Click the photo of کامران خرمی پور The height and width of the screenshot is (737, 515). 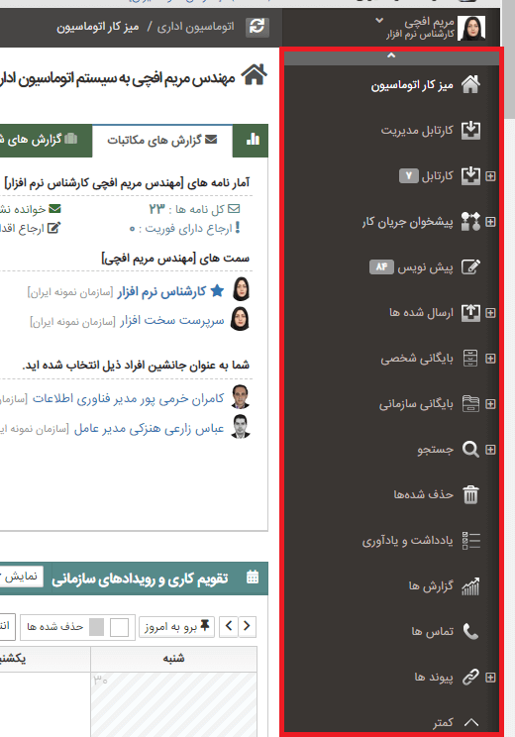[240, 397]
